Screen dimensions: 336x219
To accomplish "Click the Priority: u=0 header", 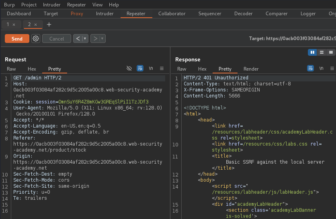I will tap(32, 192).
